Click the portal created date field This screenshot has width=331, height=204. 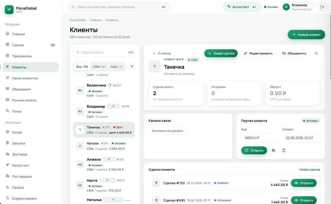(301, 138)
